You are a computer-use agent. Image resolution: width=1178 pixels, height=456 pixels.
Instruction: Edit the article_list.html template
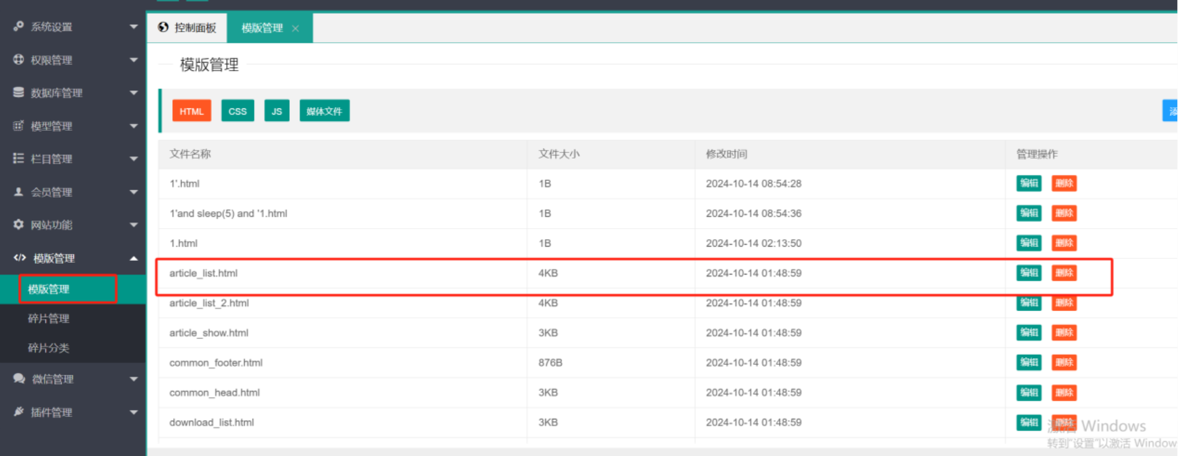pos(1028,273)
